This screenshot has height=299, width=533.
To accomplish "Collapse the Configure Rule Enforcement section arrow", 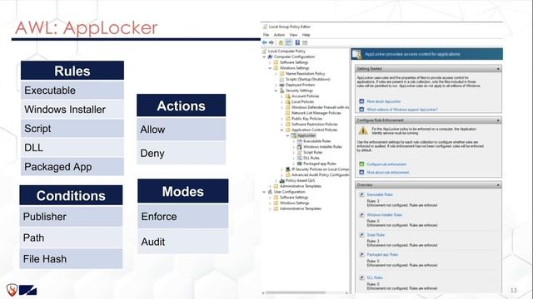I will [x=498, y=120].
